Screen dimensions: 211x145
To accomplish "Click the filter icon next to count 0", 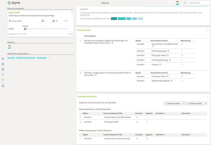I will [x=64, y=21].
